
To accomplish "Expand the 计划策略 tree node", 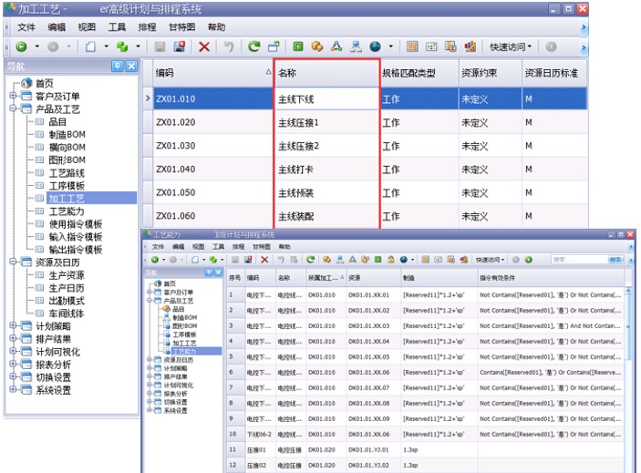I will 13,325.
